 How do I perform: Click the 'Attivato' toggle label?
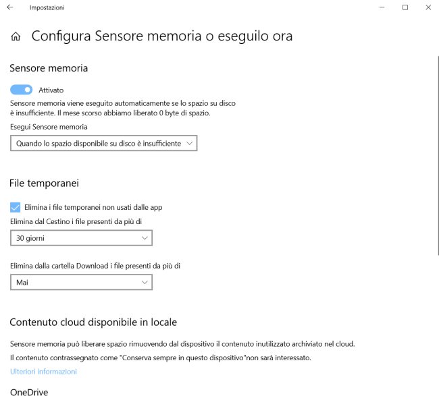tap(51, 90)
